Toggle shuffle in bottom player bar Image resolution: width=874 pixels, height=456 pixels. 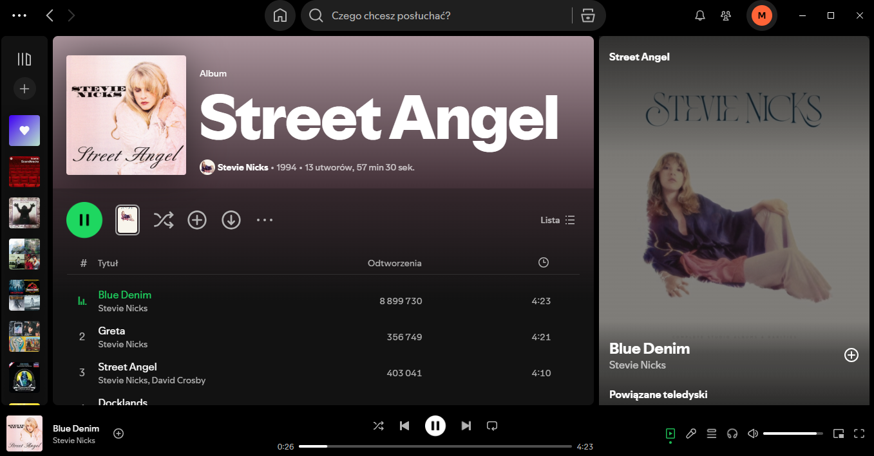tap(378, 426)
